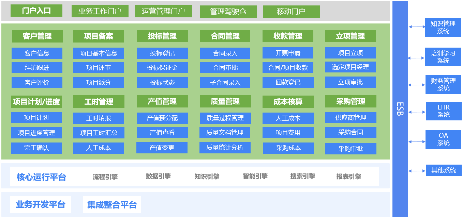Select the 采购管理 module header
Screen dimensions: 462x218
351,101
